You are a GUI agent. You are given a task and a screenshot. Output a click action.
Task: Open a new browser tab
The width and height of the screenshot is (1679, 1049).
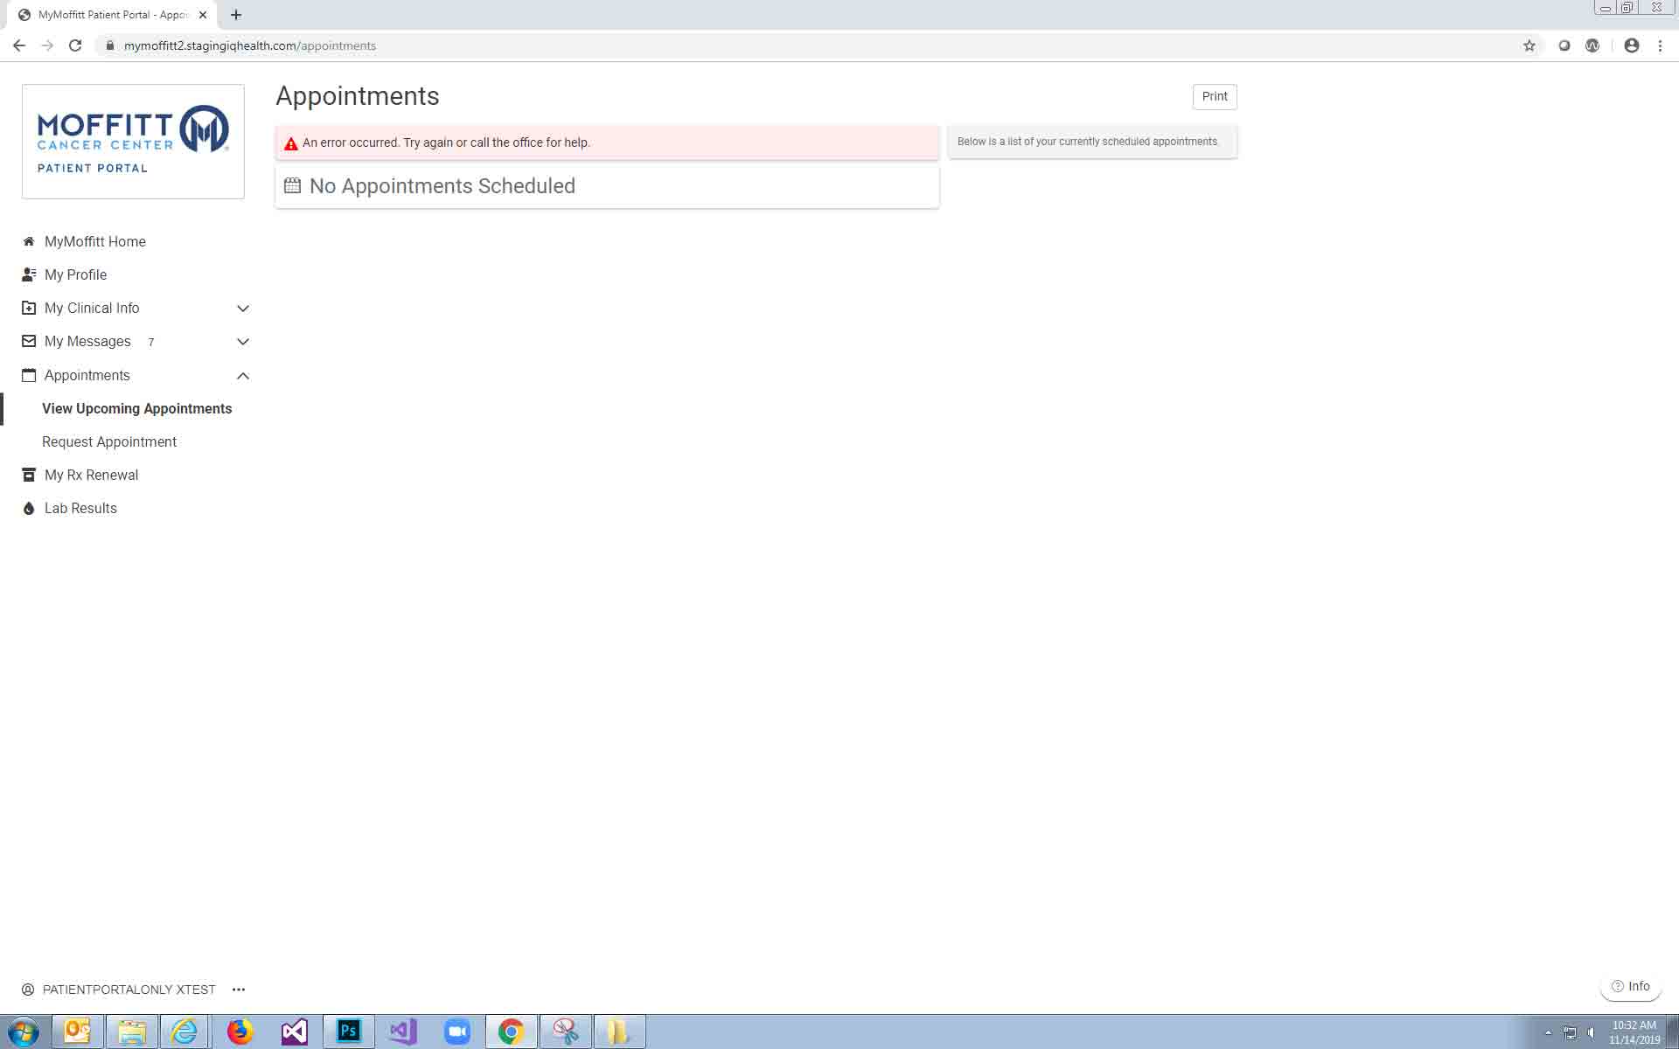point(236,15)
